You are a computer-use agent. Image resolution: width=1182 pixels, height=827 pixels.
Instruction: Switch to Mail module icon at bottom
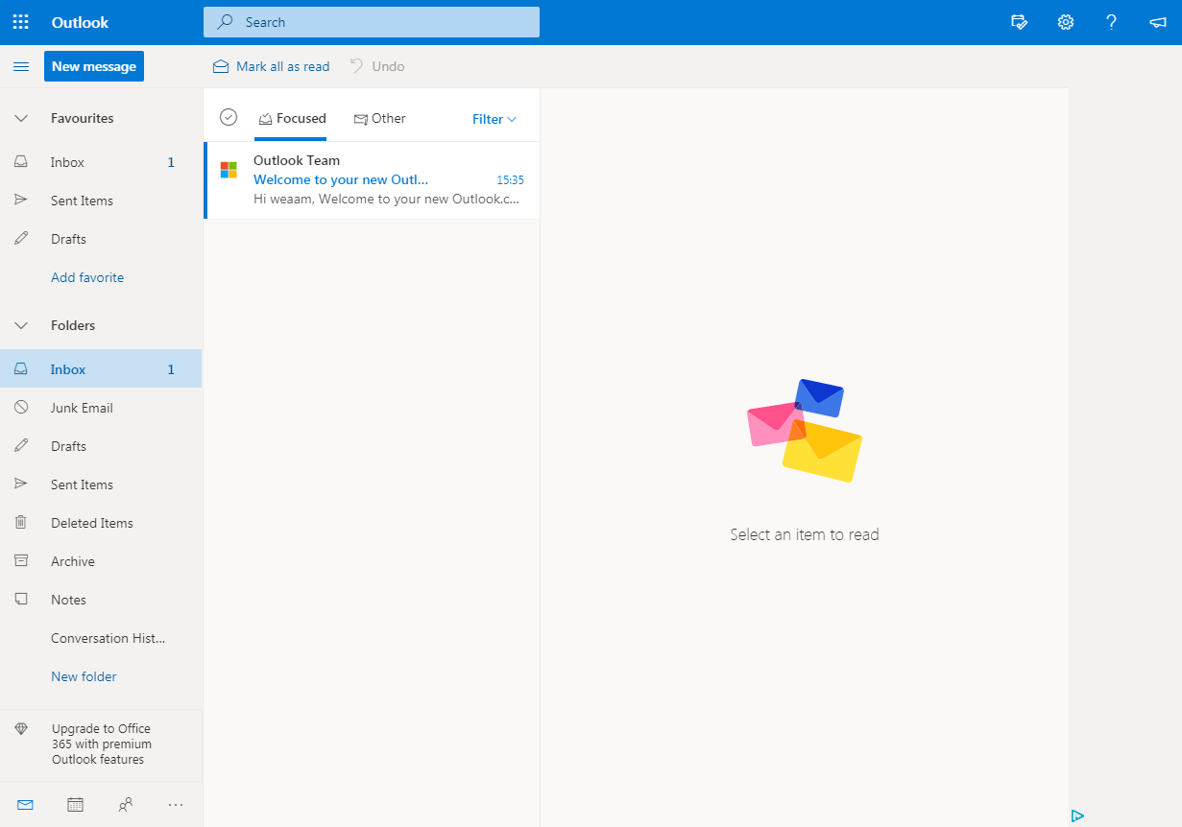coord(25,805)
